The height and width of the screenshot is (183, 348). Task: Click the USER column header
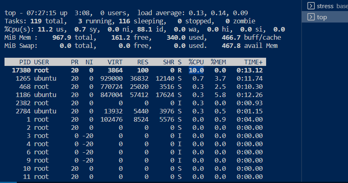41,62
